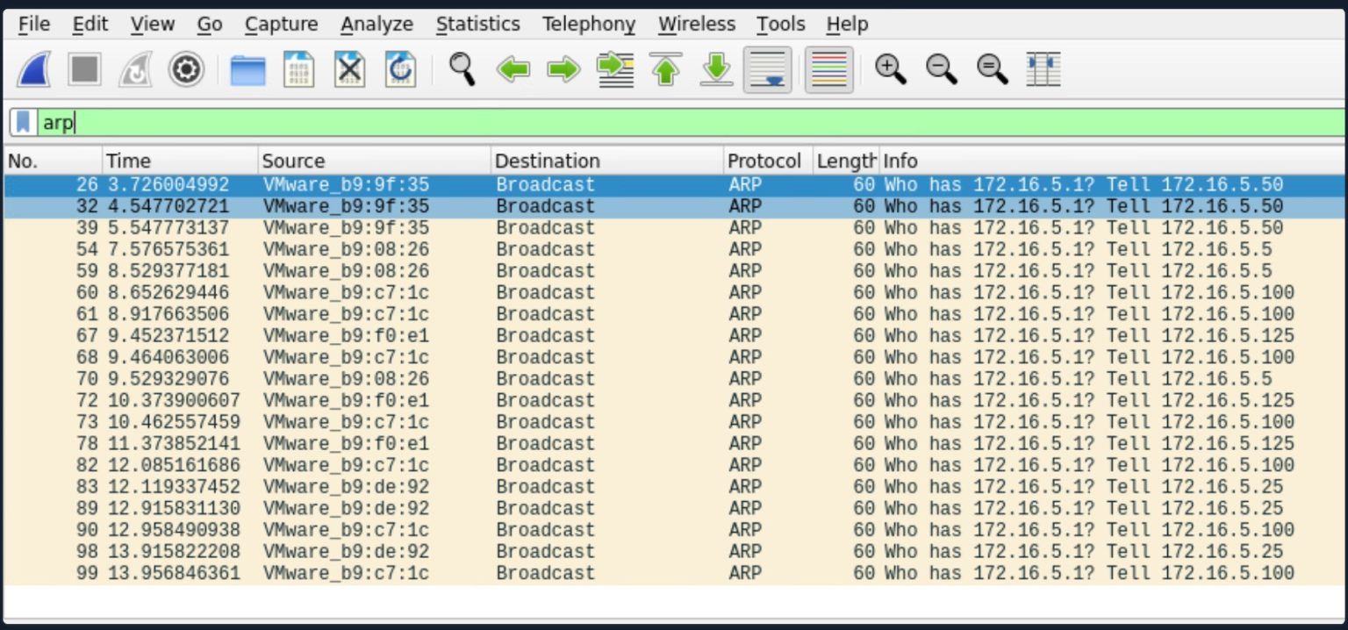Sort by the Time column header
Image resolution: width=1348 pixels, height=630 pixels.
[180, 161]
